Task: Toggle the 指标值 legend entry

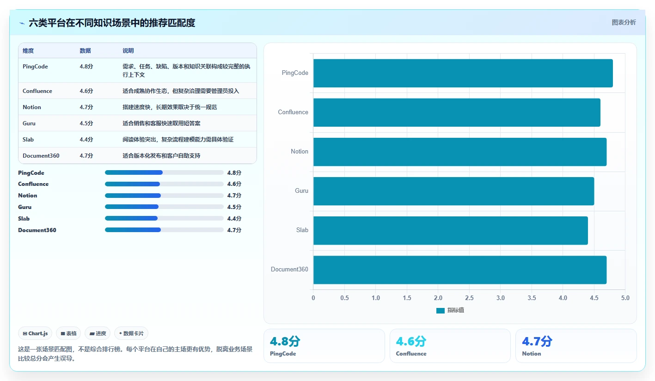Action: click(x=450, y=310)
